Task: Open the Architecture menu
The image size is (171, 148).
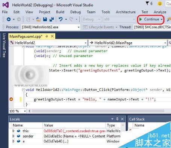Action: point(126,12)
